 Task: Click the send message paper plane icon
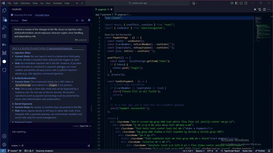[88, 146]
